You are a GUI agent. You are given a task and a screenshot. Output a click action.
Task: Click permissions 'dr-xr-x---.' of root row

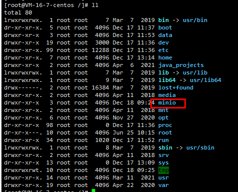point(23,132)
